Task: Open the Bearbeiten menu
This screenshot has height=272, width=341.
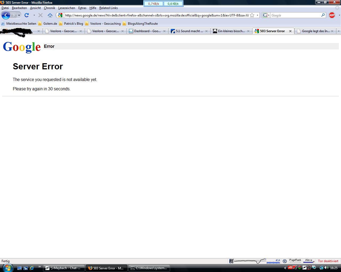Action: coord(19,8)
